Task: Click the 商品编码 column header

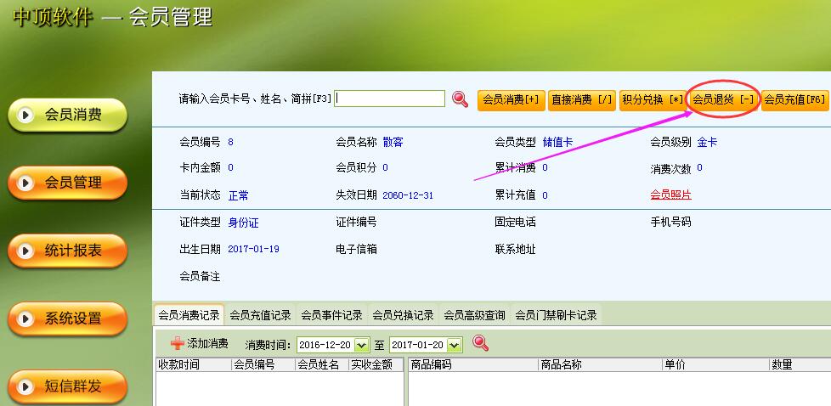Action: [x=472, y=364]
